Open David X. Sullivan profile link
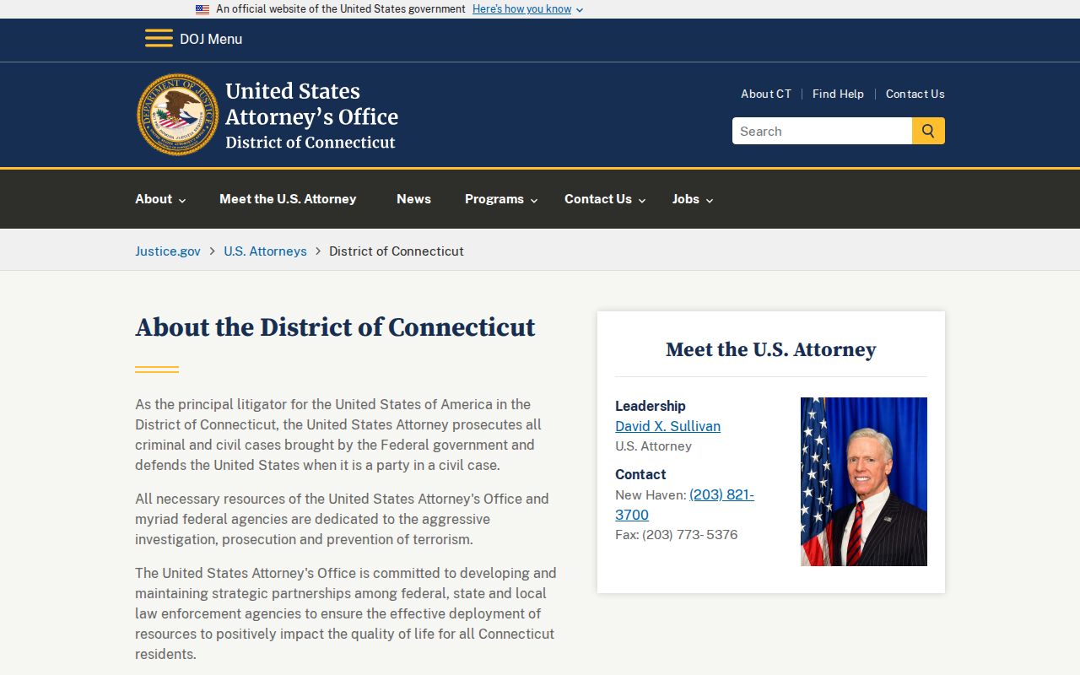 (667, 426)
